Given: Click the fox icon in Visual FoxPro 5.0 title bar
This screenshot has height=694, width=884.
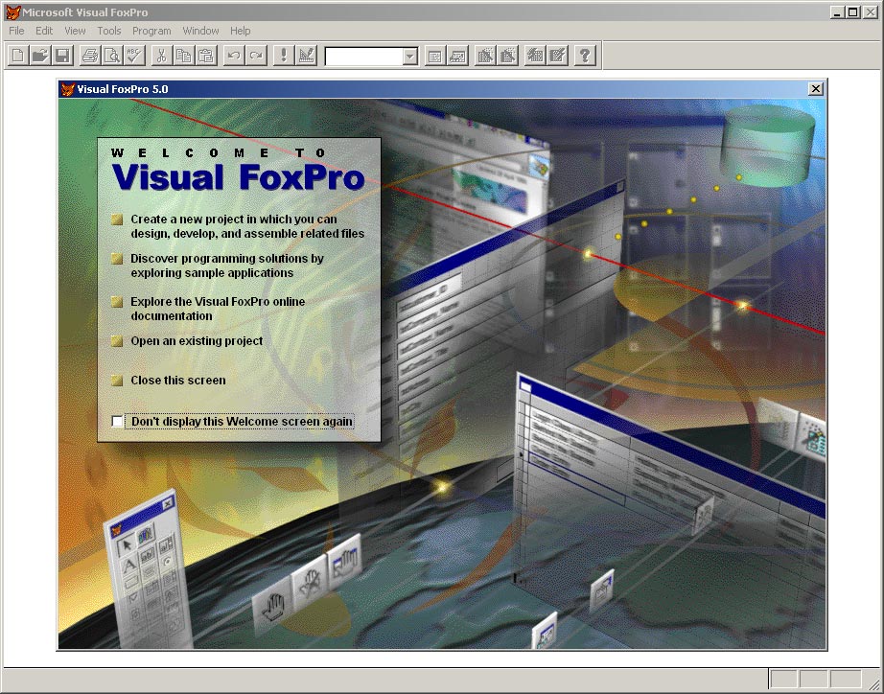Looking at the screenshot, I should tap(68, 89).
